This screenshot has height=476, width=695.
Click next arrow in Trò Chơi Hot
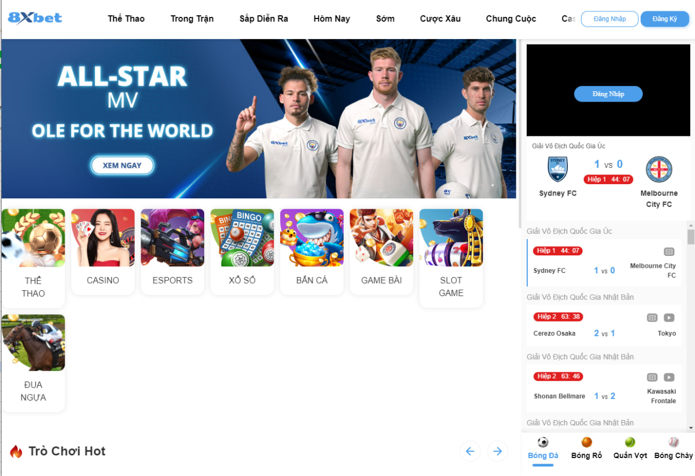pos(497,451)
